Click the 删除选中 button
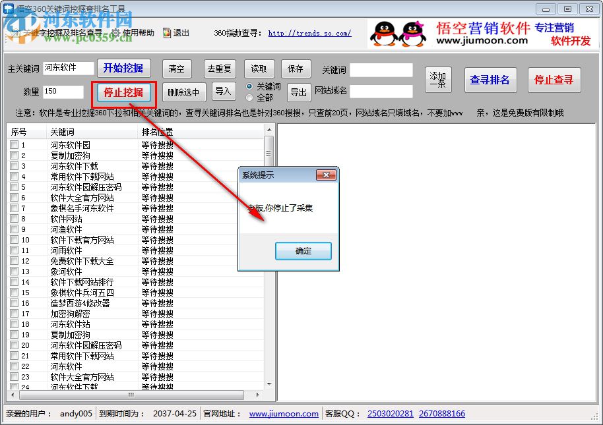603x425 pixels. pyautogui.click(x=184, y=92)
